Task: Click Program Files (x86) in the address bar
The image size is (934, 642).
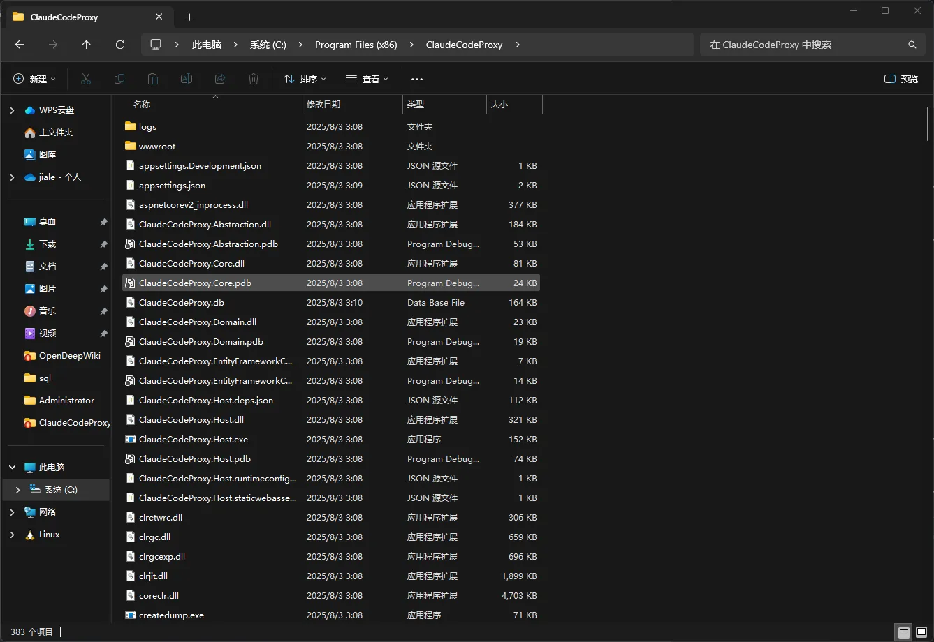Action: point(356,45)
